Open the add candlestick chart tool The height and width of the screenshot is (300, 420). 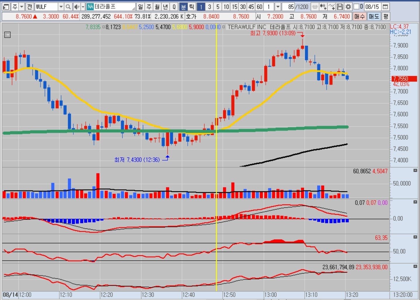[323, 6]
